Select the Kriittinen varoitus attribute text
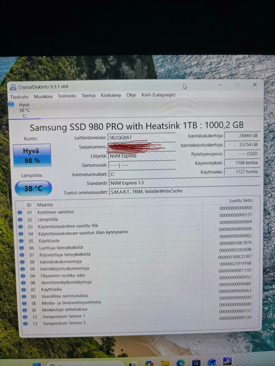This screenshot has width=275, height=366. coord(56,212)
